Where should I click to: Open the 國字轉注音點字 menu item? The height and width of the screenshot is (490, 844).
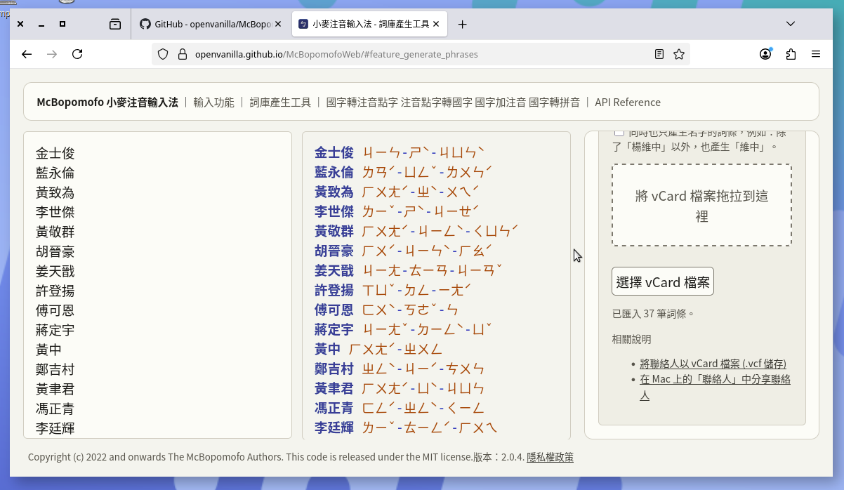click(x=362, y=102)
